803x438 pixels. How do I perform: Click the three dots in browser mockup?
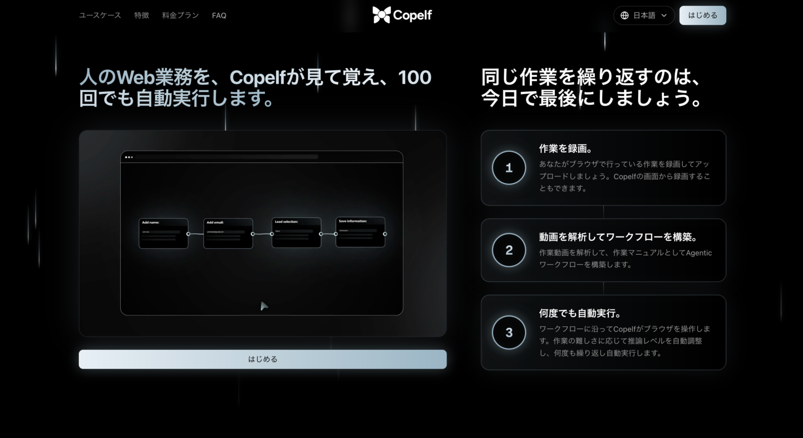[129, 157]
